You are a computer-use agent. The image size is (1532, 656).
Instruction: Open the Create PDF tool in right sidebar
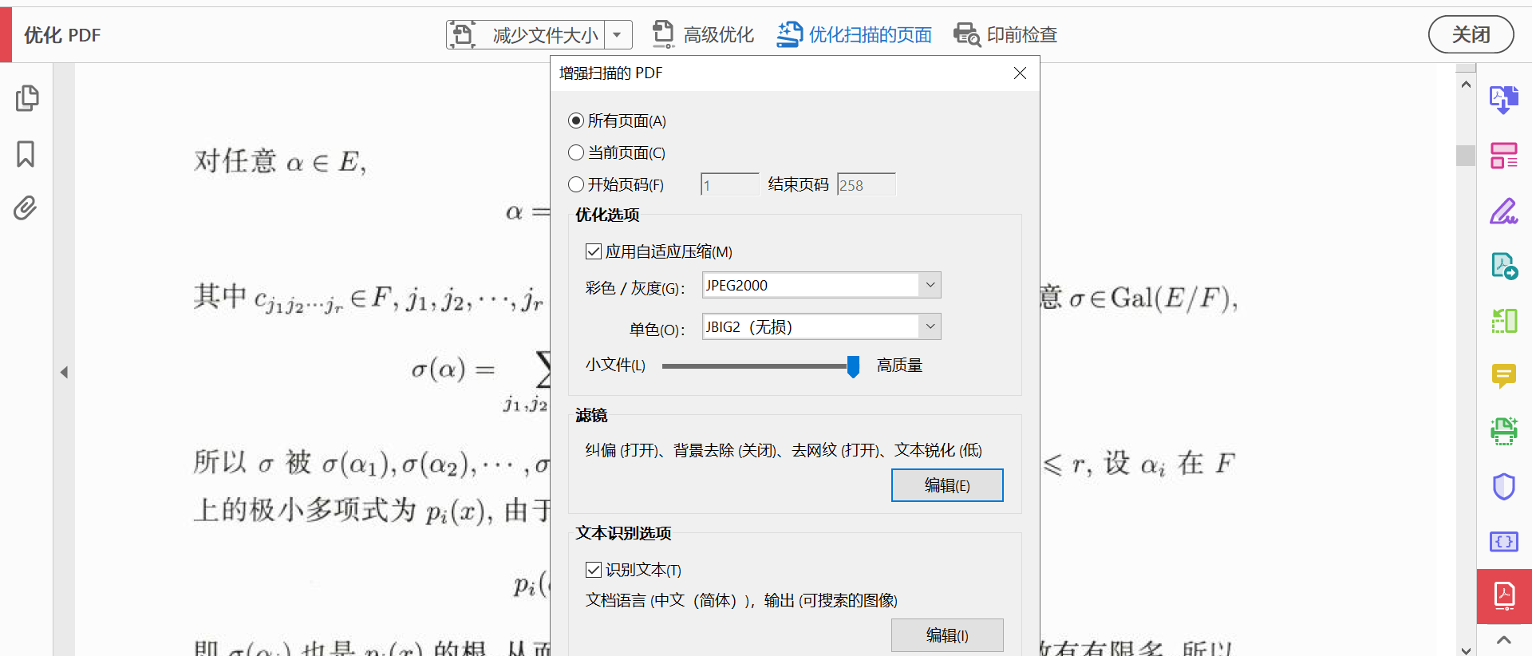pyautogui.click(x=1504, y=266)
